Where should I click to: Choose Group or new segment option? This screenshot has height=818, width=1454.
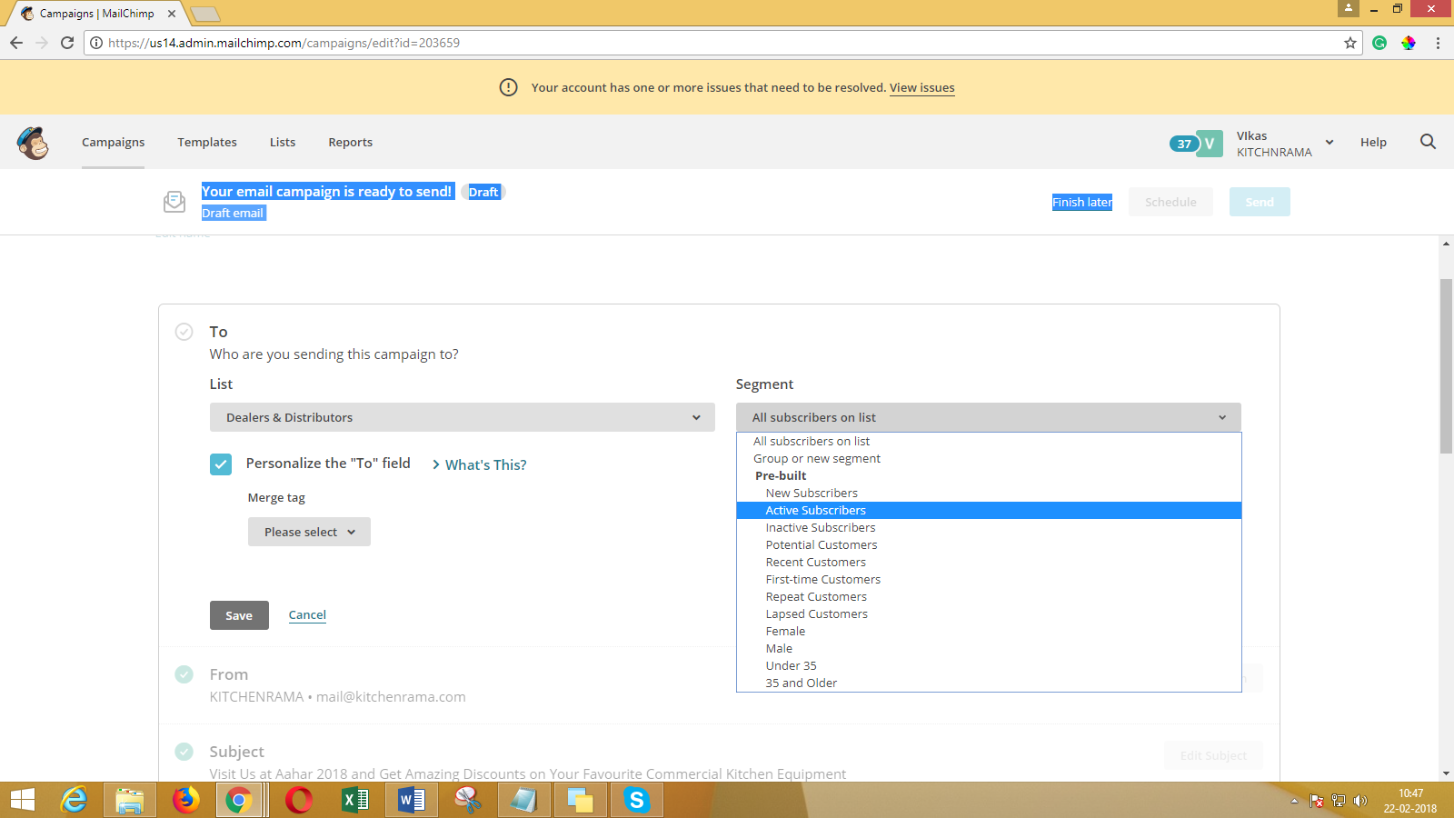[989, 458]
